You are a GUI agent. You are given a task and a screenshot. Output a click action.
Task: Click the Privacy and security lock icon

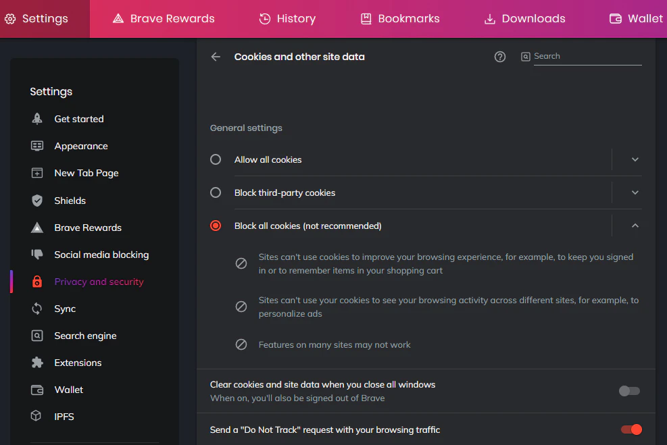pyautogui.click(x=37, y=282)
